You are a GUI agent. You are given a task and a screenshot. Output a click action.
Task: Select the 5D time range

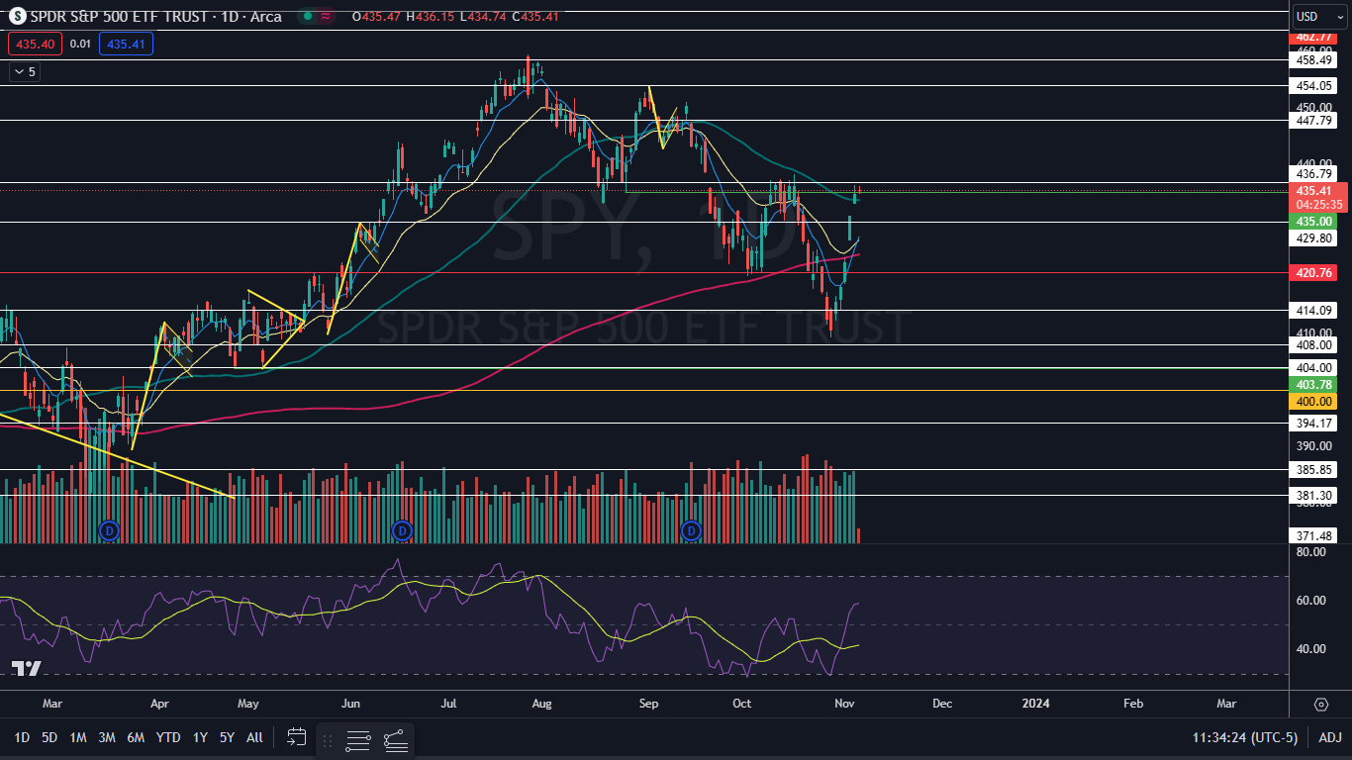[x=49, y=737]
